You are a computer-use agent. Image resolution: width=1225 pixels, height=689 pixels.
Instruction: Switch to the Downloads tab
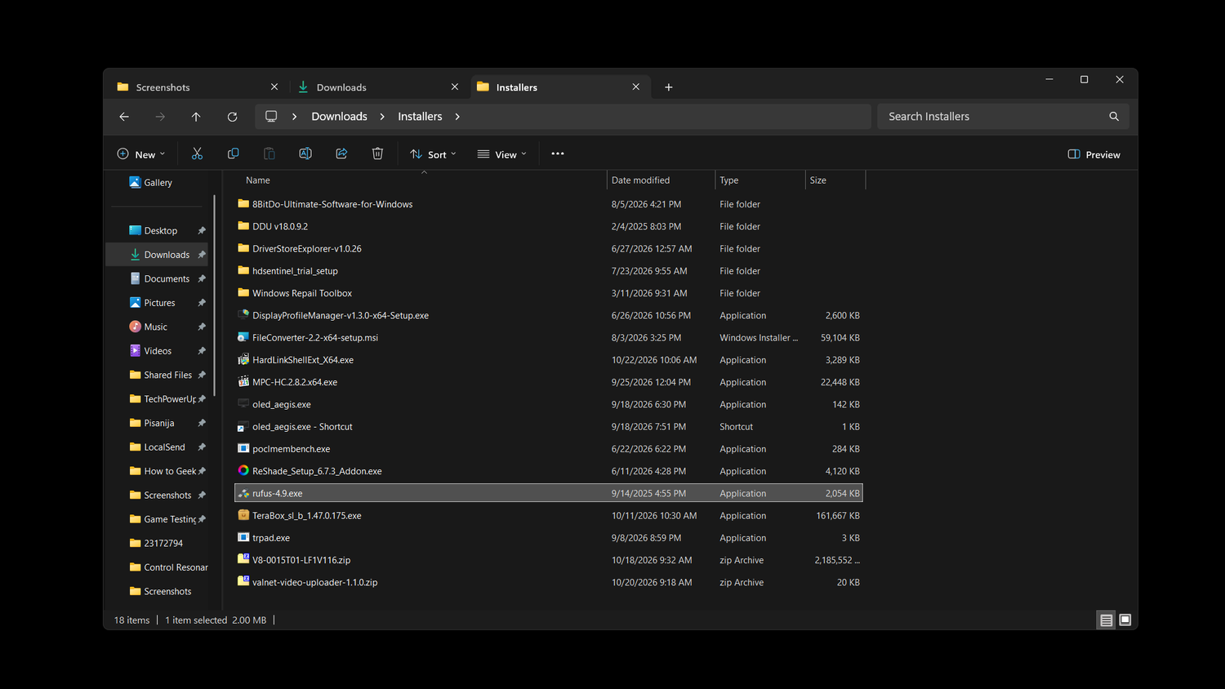[379, 87]
